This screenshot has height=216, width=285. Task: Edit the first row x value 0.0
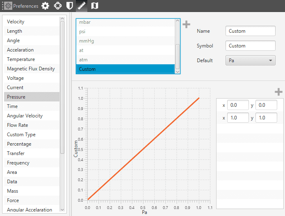[238, 105]
